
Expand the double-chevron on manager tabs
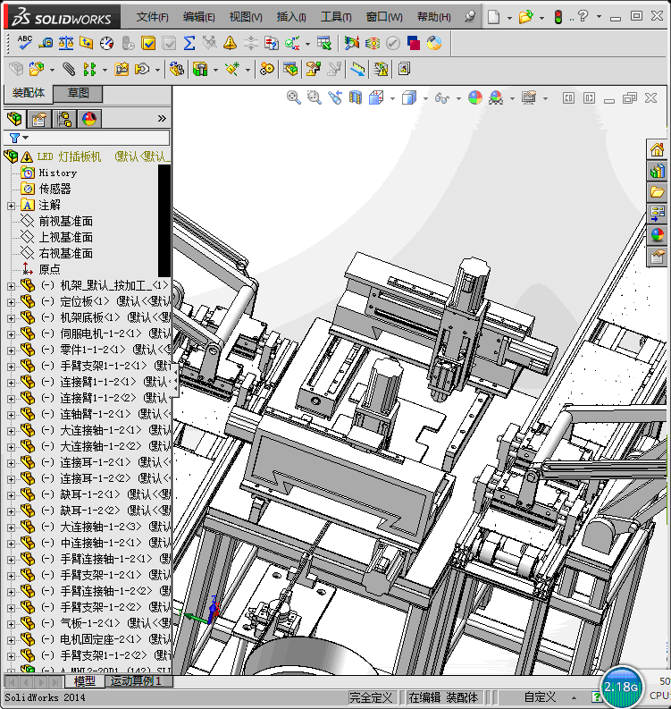point(162,119)
